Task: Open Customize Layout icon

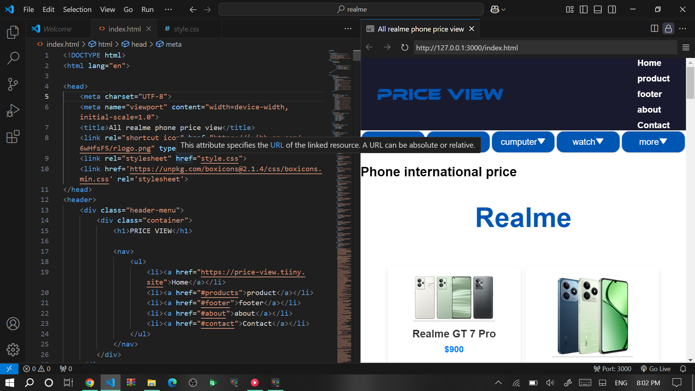Action: tap(570, 9)
